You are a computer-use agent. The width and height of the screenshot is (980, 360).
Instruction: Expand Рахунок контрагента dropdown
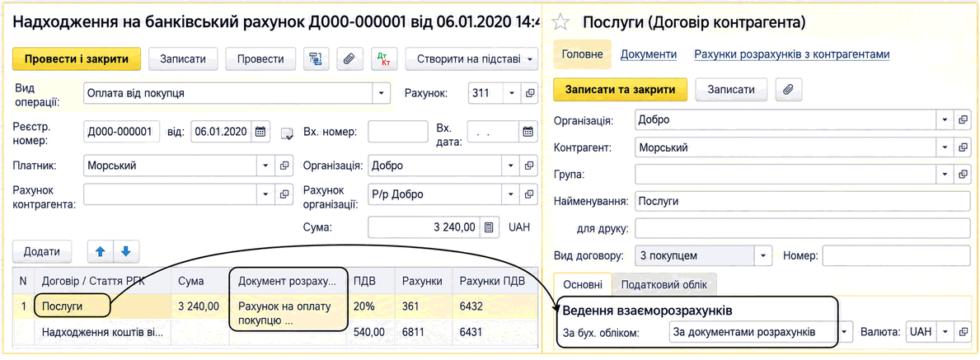[x=265, y=194]
